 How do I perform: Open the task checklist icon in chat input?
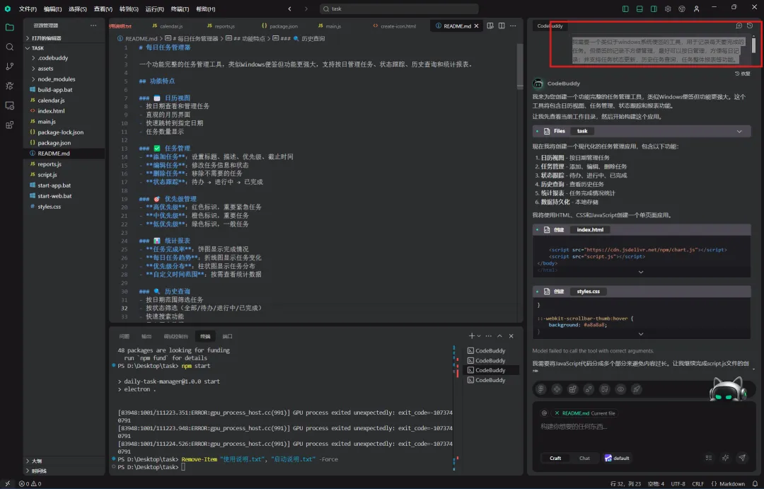(x=709, y=458)
